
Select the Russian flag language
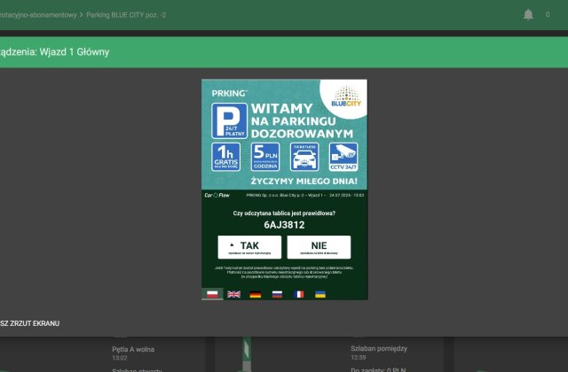click(x=277, y=294)
